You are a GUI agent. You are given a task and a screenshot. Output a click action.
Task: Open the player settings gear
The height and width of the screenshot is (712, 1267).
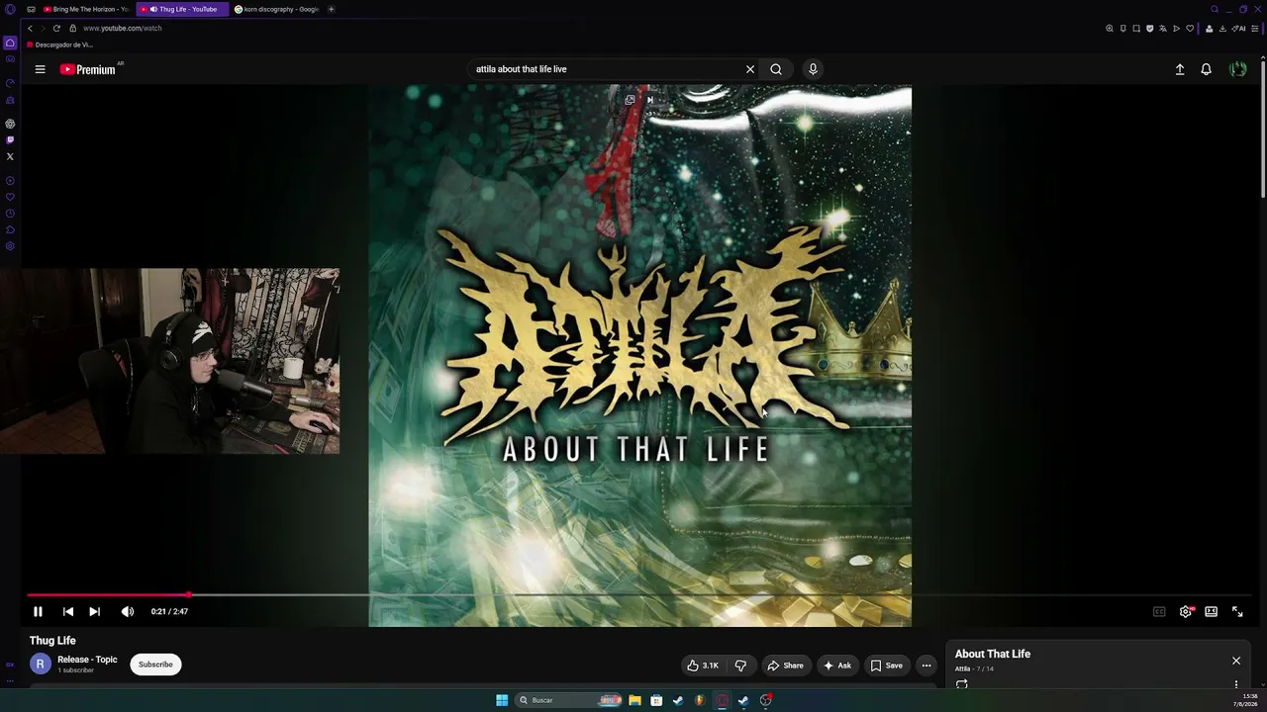point(1185,611)
